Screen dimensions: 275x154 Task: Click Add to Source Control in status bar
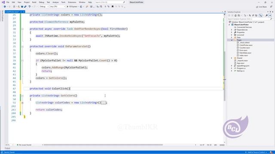click(x=256, y=152)
